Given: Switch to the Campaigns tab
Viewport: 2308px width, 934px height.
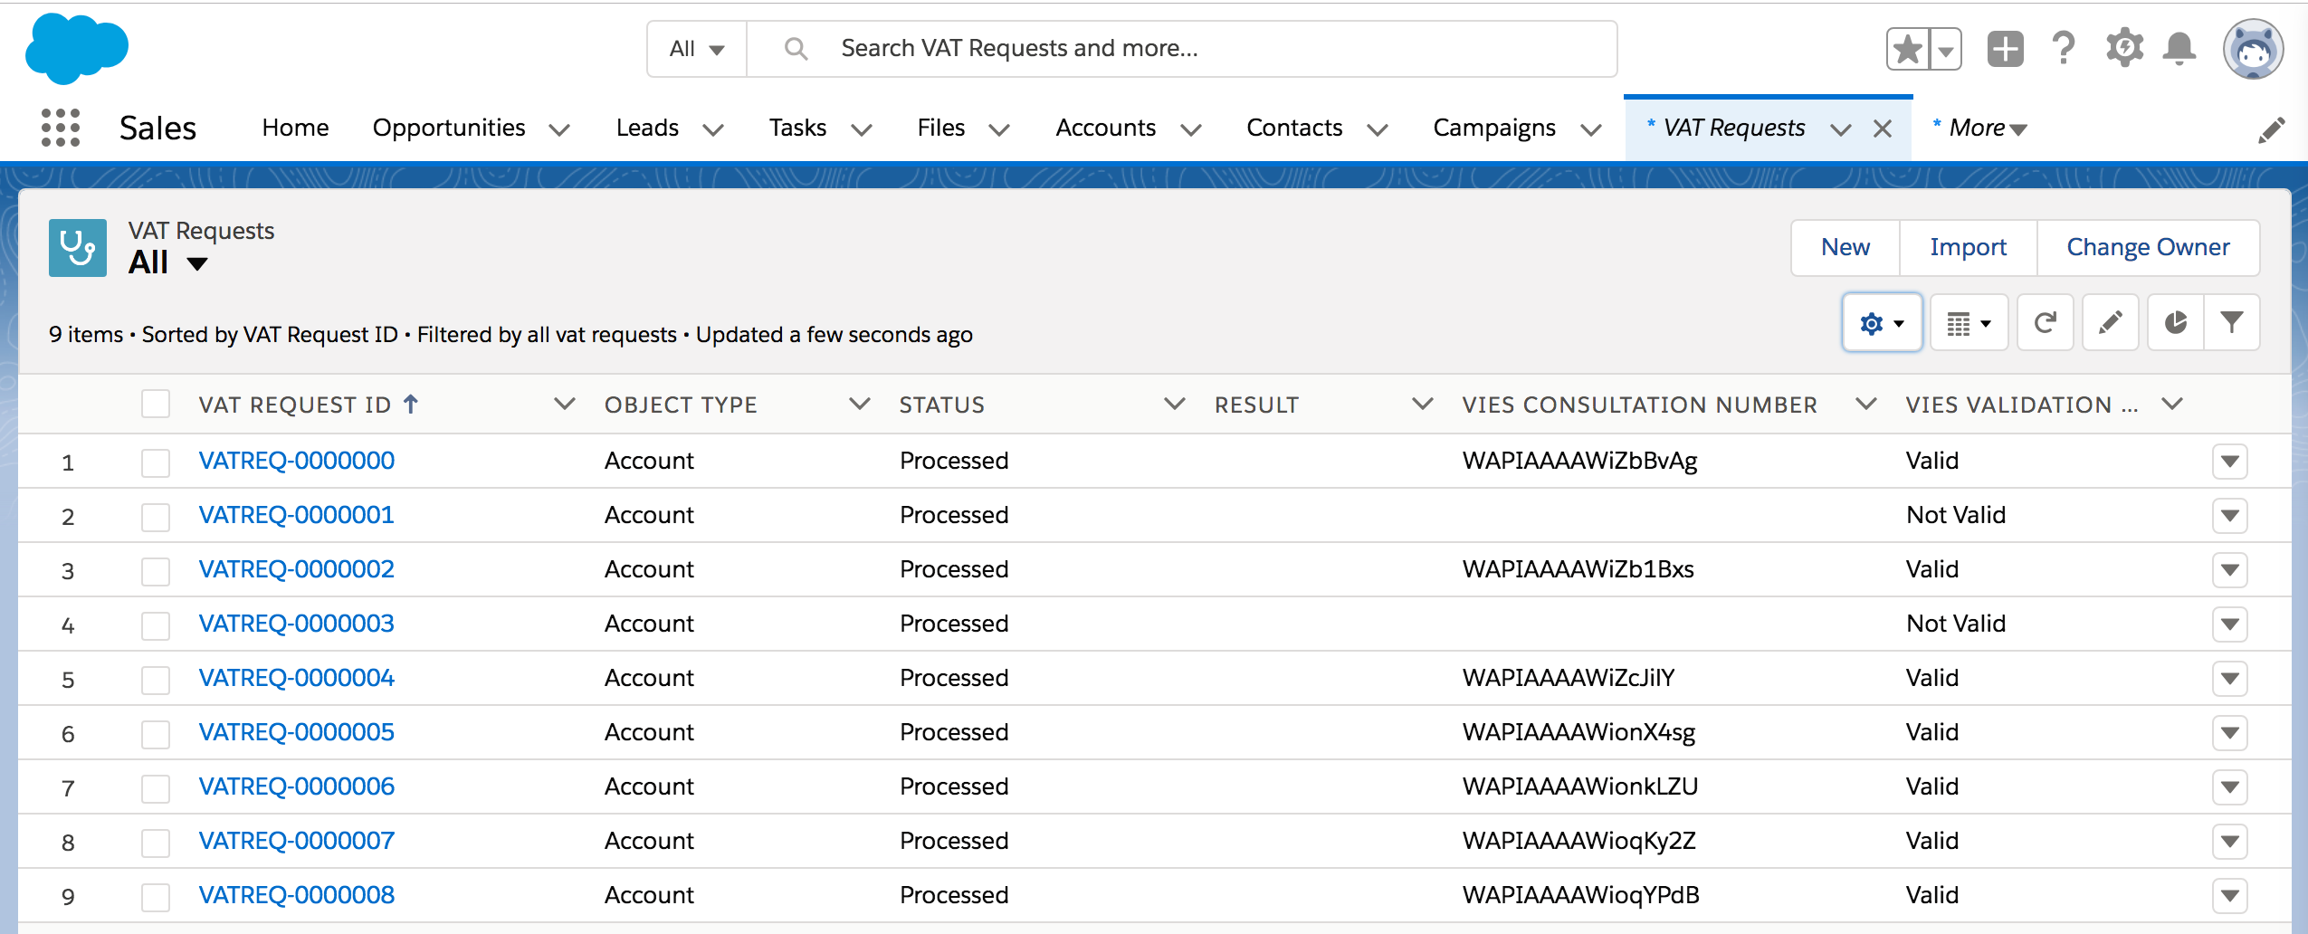Looking at the screenshot, I should click(1494, 128).
